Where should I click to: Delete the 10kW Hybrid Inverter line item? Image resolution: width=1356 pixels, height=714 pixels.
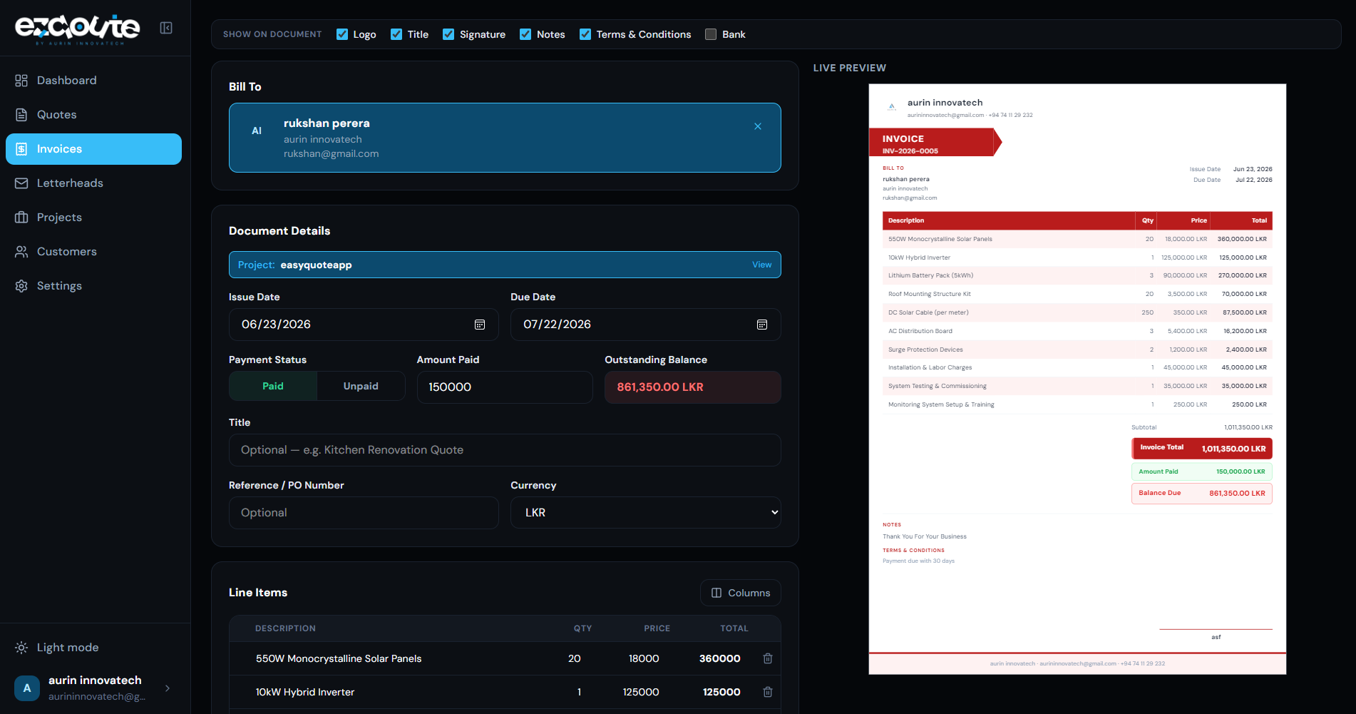[x=768, y=692]
